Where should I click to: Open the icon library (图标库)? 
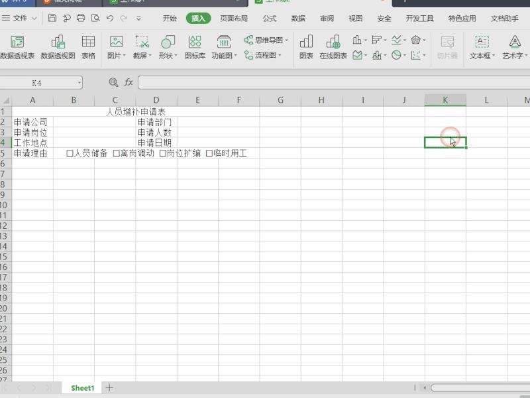pyautogui.click(x=195, y=46)
